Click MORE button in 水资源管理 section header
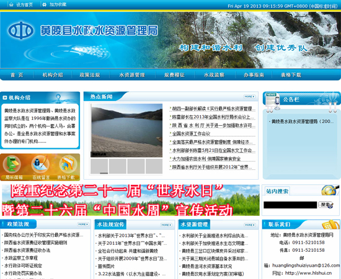This screenshot has width=341, height=279. point(250,225)
